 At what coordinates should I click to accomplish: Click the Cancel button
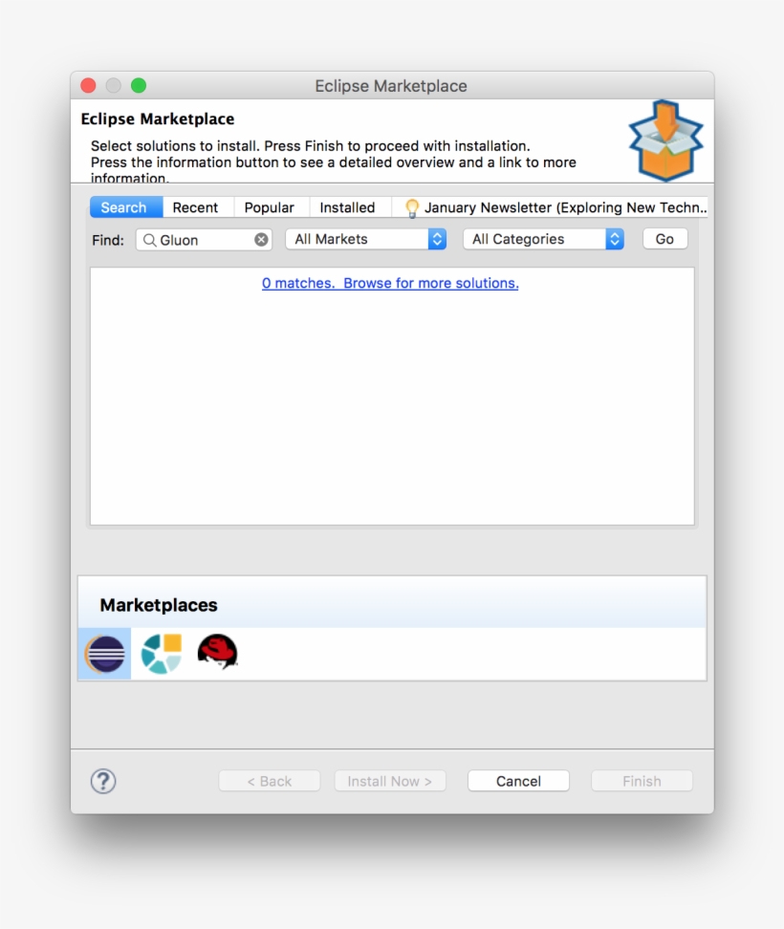click(x=518, y=781)
